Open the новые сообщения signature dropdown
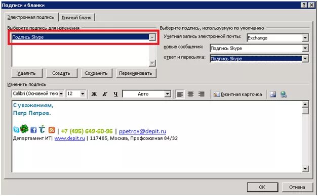This screenshot has width=318, height=196. [x=305, y=48]
